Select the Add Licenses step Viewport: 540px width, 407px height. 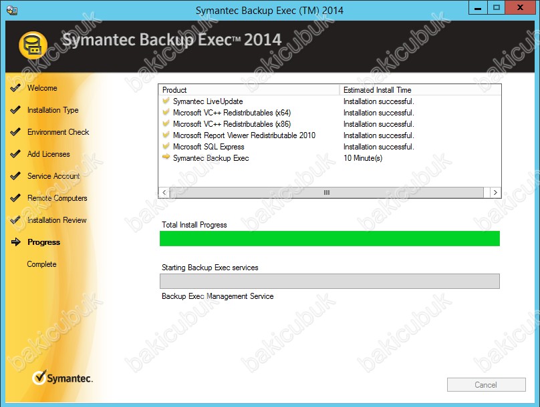(49, 154)
